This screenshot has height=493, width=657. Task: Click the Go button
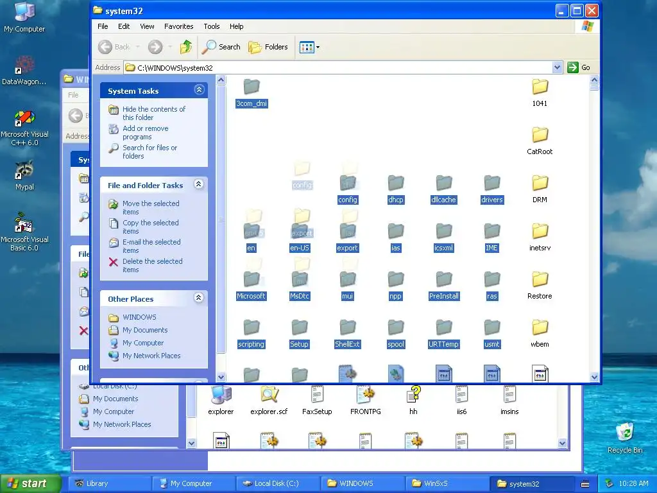point(579,67)
